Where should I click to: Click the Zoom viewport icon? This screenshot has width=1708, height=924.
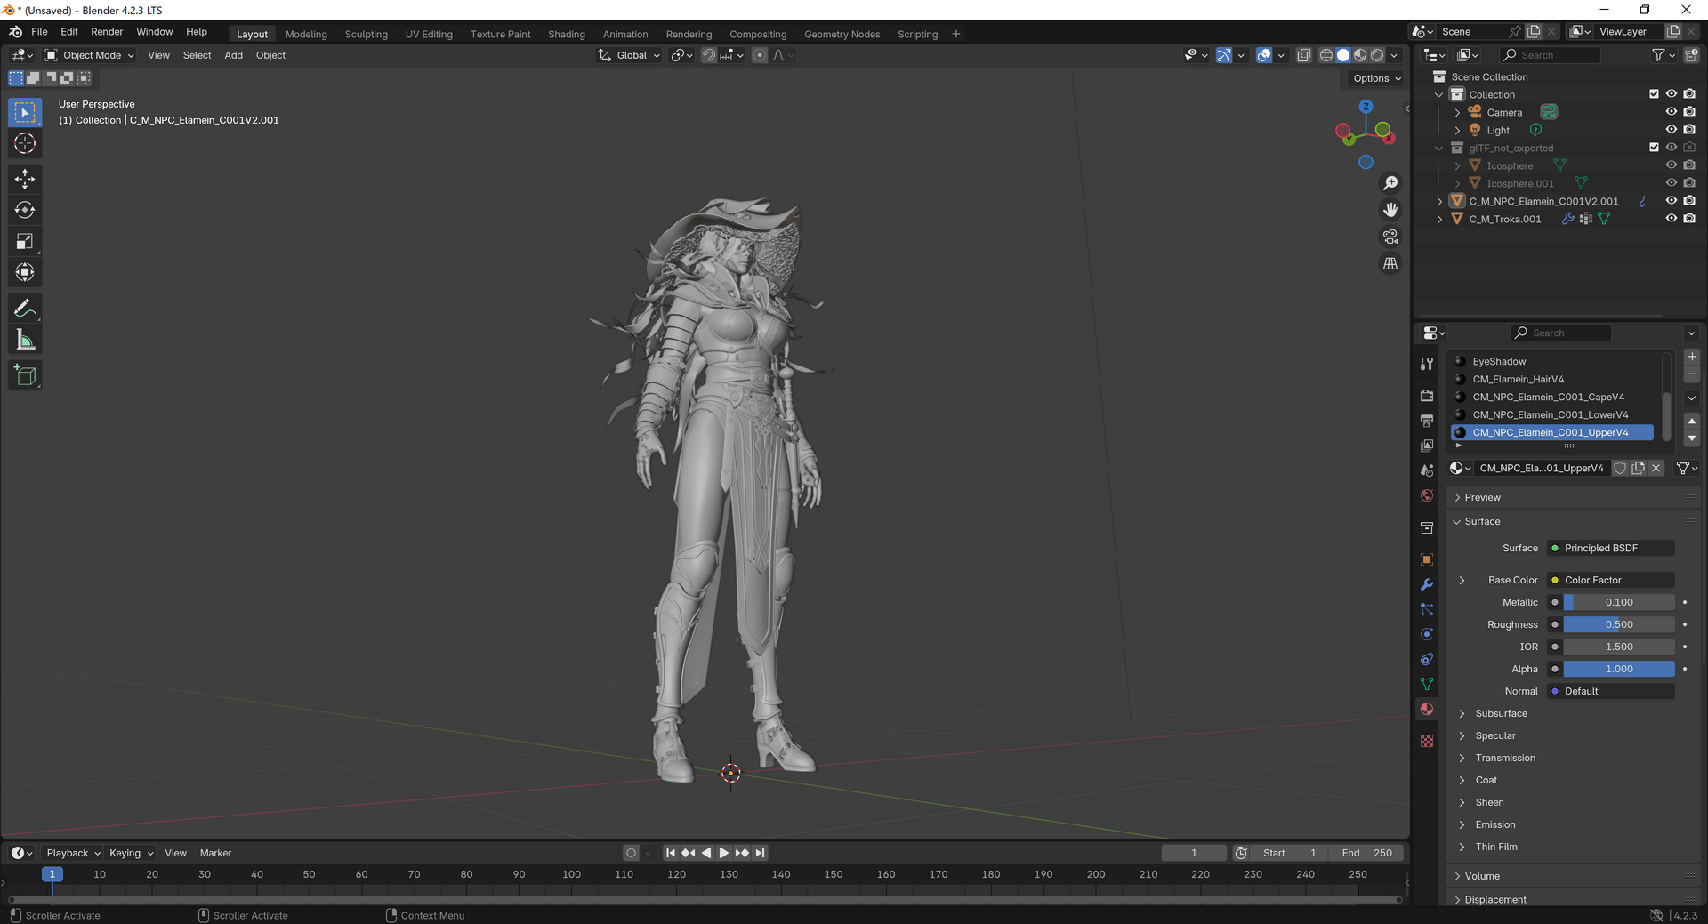click(1390, 183)
